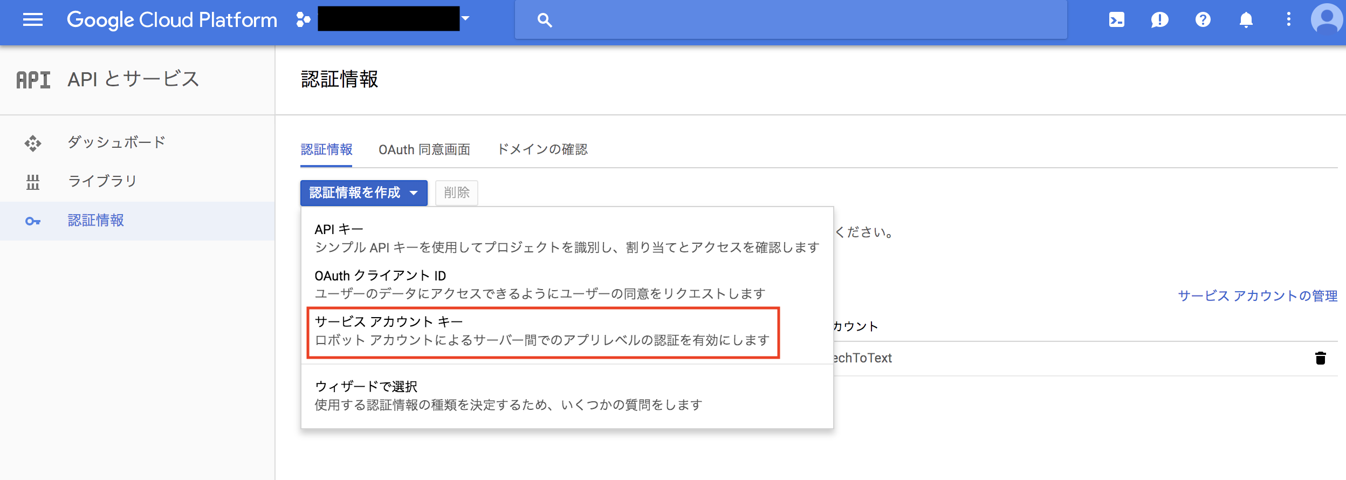The image size is (1346, 480).
Task: Open the user account avatar
Action: tap(1327, 19)
